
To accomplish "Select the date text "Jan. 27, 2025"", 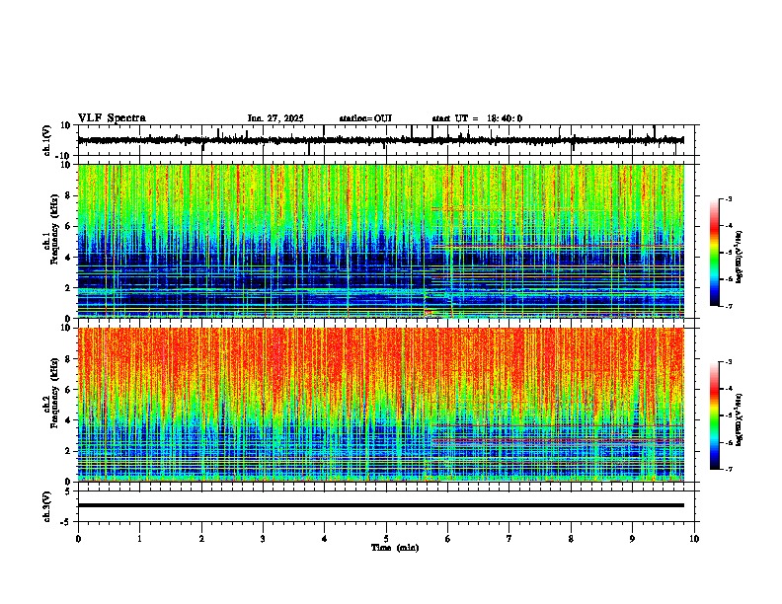I will (275, 118).
